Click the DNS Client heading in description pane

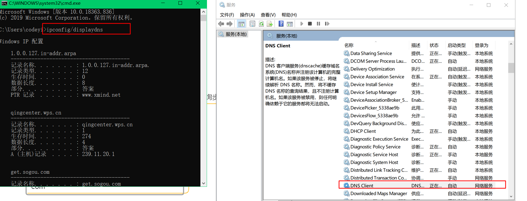pyautogui.click(x=278, y=46)
